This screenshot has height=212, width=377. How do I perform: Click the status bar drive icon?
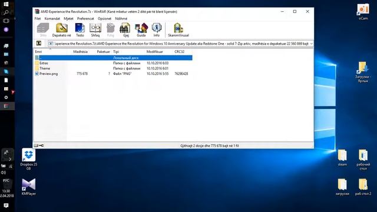click(x=36, y=145)
